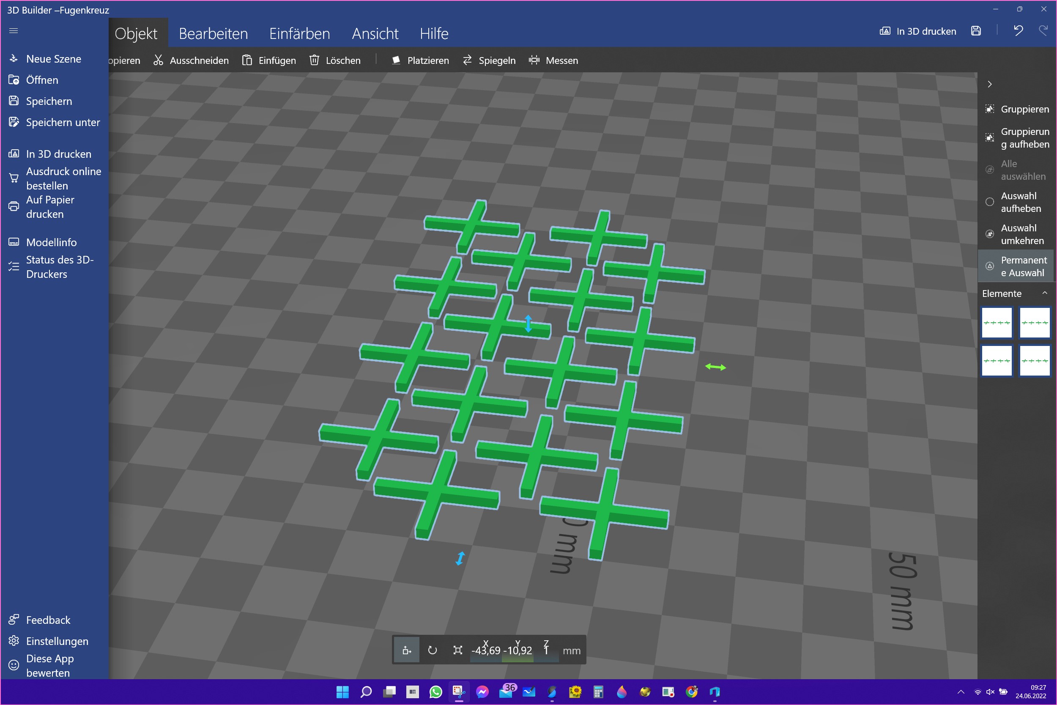Delete selection with Löschen

pos(335,60)
